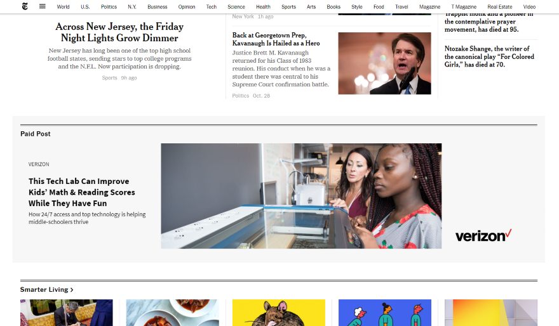Open the food dishes thumbnail image
Image resolution: width=559 pixels, height=326 pixels.
172,313
